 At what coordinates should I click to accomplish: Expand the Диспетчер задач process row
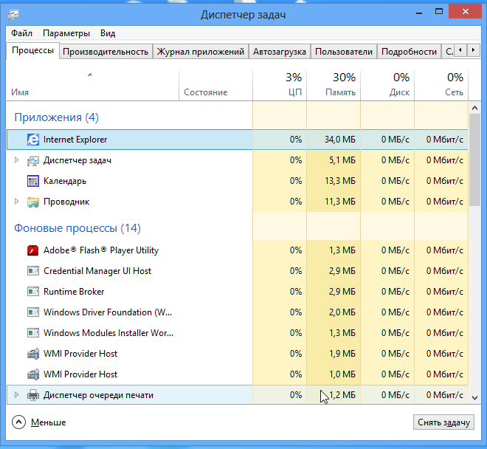[x=17, y=160]
